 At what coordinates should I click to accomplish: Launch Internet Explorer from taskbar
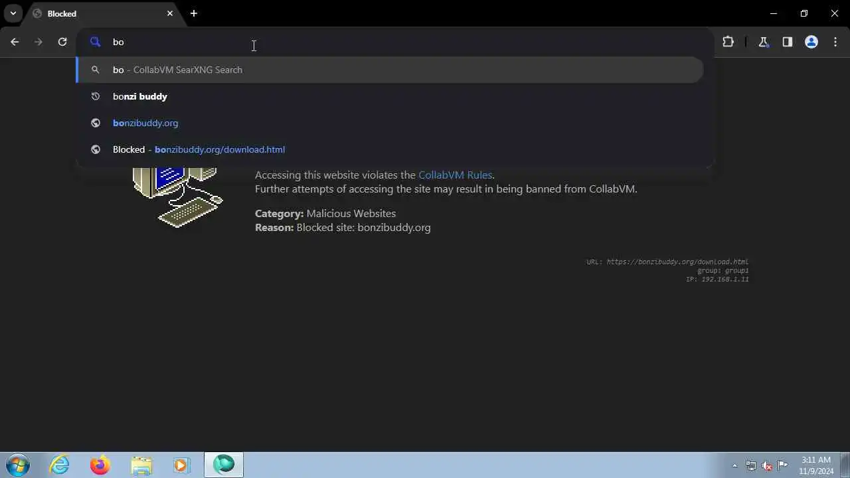click(x=60, y=465)
